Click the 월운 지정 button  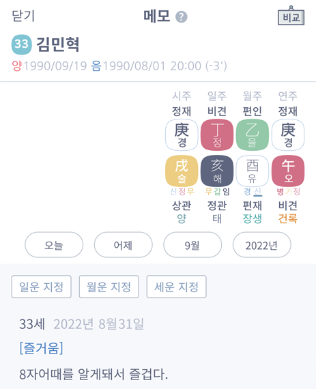coord(109,287)
